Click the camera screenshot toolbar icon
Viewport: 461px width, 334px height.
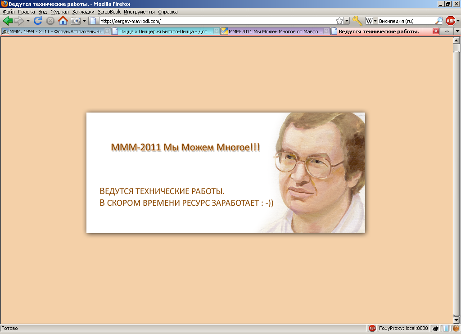pos(76,21)
